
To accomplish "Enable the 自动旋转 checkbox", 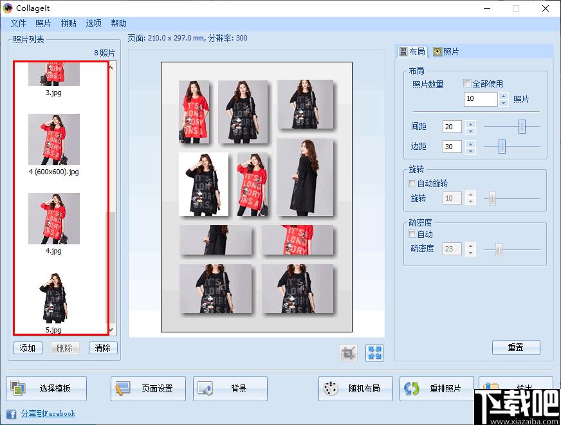I will pos(412,183).
